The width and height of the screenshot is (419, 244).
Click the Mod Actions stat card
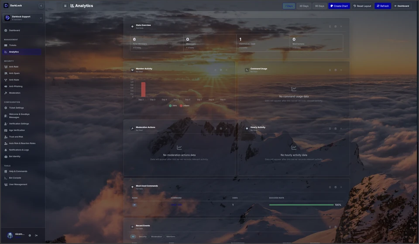pos(316,43)
